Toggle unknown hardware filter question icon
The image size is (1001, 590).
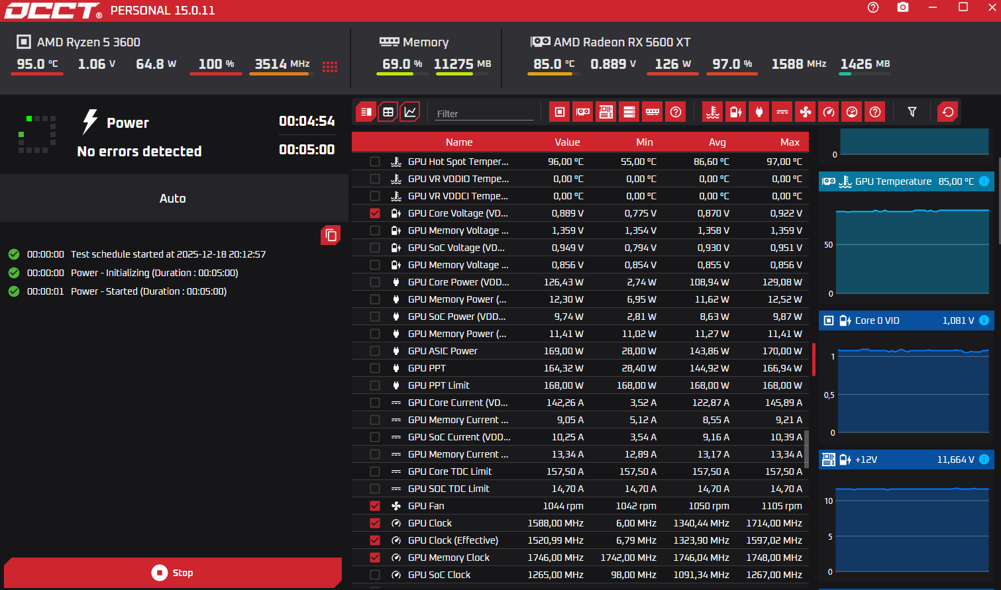[x=676, y=113]
